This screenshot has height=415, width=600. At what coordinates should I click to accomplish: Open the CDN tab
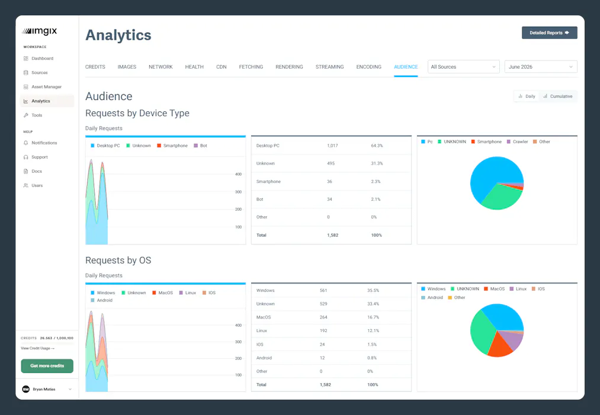coord(221,67)
